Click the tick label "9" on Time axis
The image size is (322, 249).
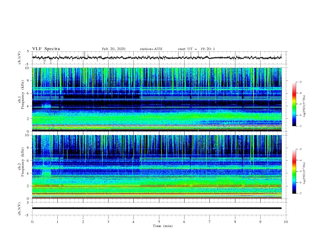(x=260, y=222)
